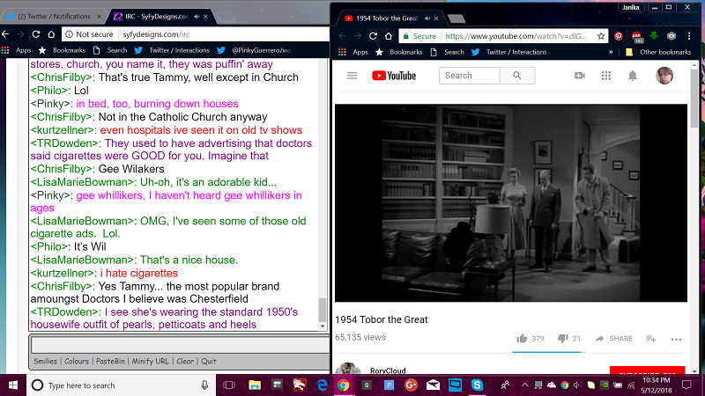Click YouTube search box
Viewport: 705px width, 396px height.
[470, 76]
